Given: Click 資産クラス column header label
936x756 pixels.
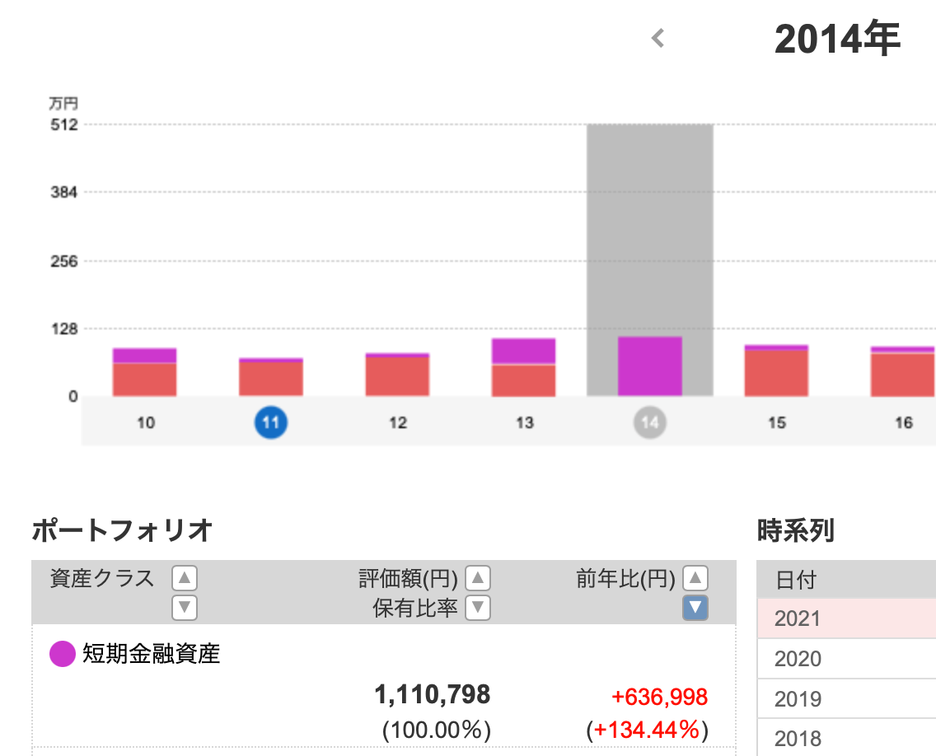Looking at the screenshot, I should coord(102,578).
